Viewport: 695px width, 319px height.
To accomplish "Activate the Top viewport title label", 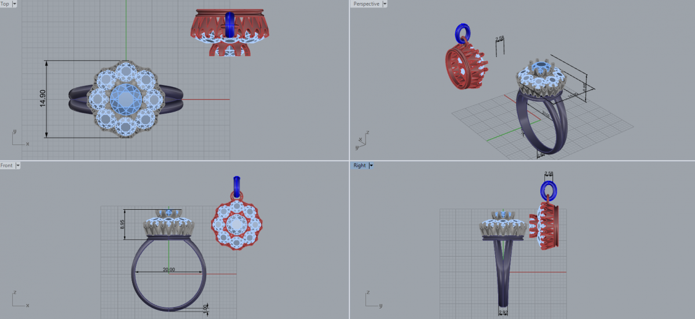I will click(5, 3).
